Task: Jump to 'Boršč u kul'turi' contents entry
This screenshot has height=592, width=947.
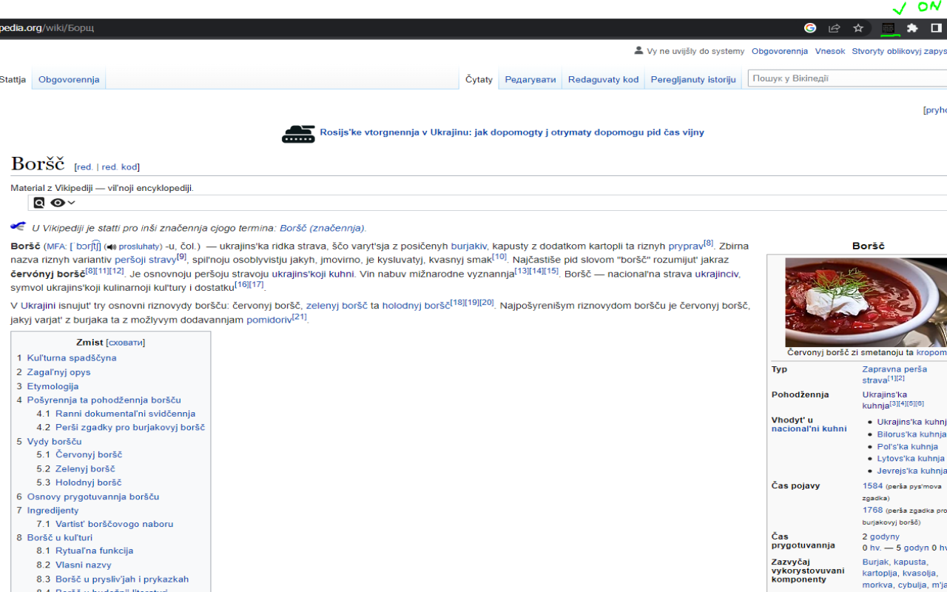Action: click(x=59, y=537)
